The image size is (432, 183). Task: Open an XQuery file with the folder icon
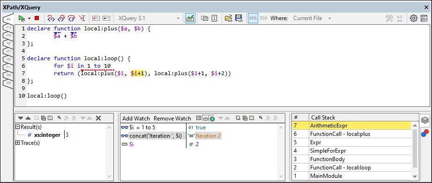point(228,18)
